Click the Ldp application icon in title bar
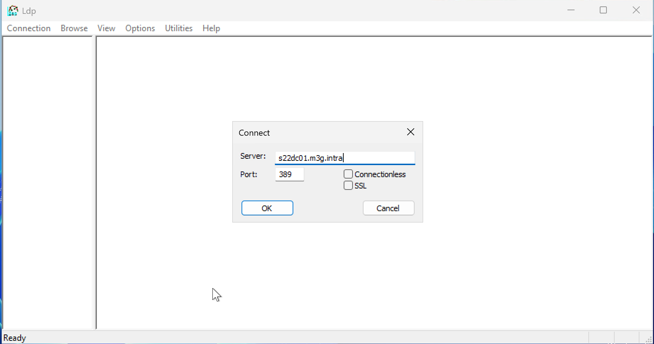Screen dimensions: 654x344 pyautogui.click(x=13, y=11)
